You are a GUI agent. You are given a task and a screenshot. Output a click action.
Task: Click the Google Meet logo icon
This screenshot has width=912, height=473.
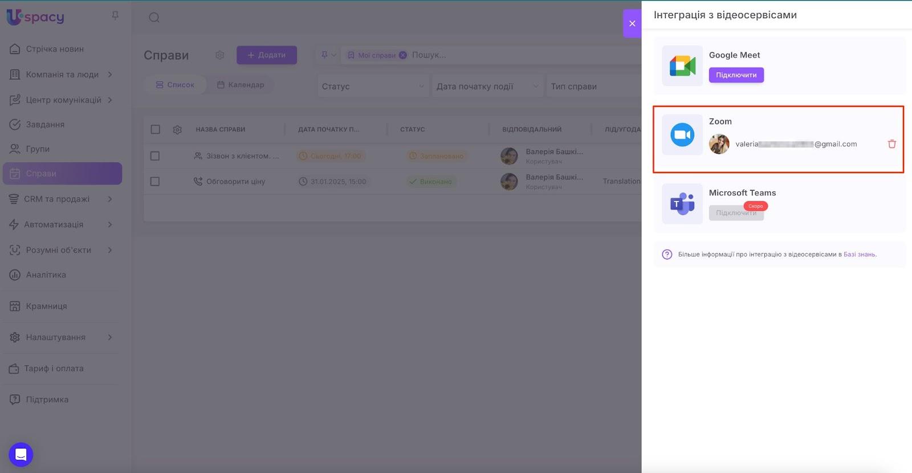click(682, 66)
